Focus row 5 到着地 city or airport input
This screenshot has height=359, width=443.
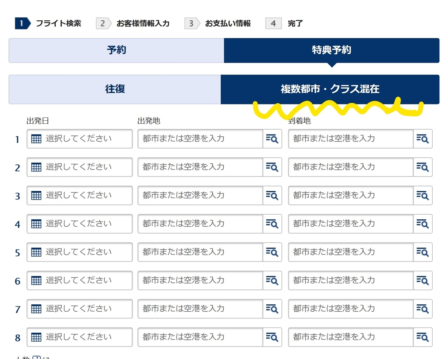point(350,252)
